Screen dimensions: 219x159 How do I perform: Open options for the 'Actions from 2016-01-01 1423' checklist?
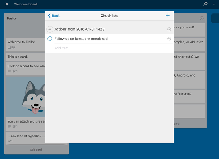169,29
